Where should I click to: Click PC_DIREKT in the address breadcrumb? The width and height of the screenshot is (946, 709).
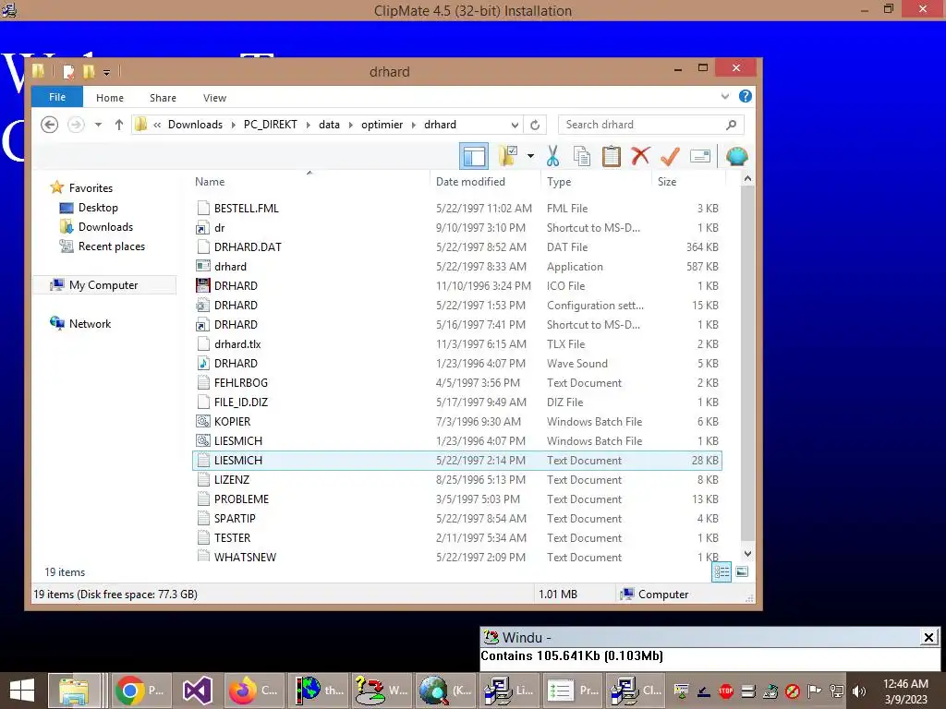271,125
